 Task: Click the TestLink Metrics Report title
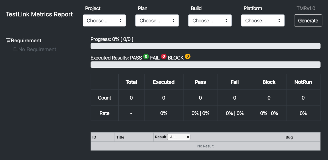[x=39, y=14]
